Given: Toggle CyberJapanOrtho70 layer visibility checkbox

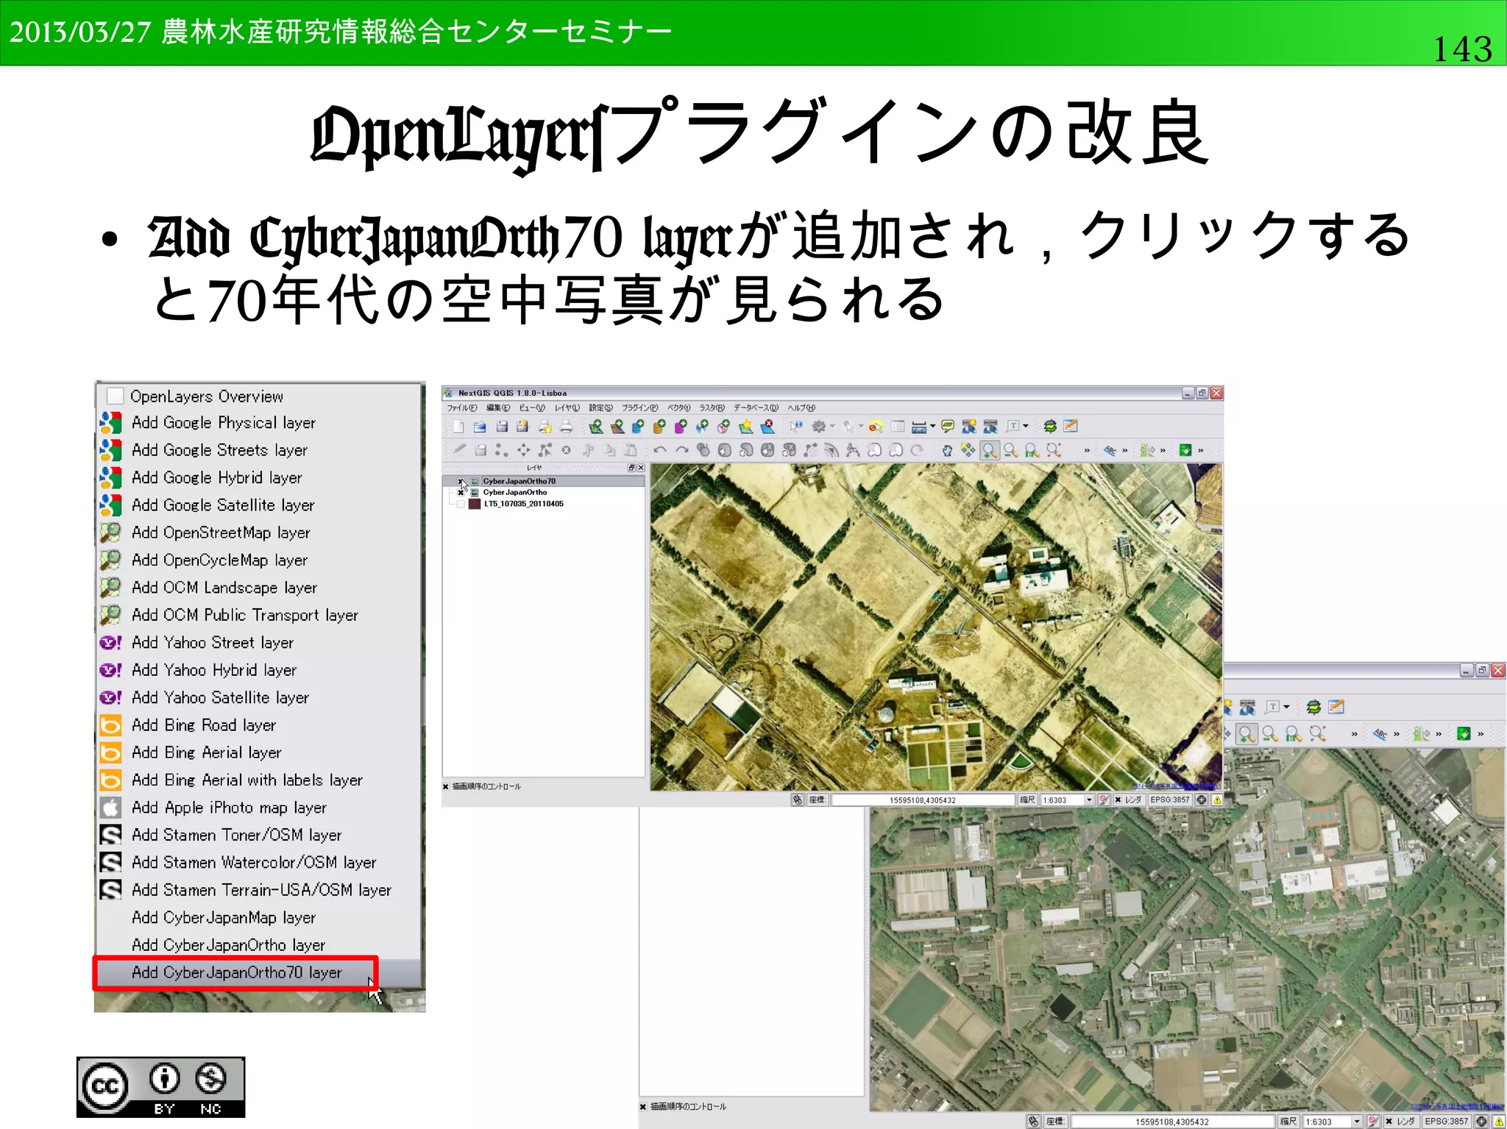Looking at the screenshot, I should [x=461, y=481].
